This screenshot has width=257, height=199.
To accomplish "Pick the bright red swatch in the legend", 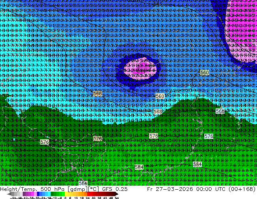I will pos(88,194).
